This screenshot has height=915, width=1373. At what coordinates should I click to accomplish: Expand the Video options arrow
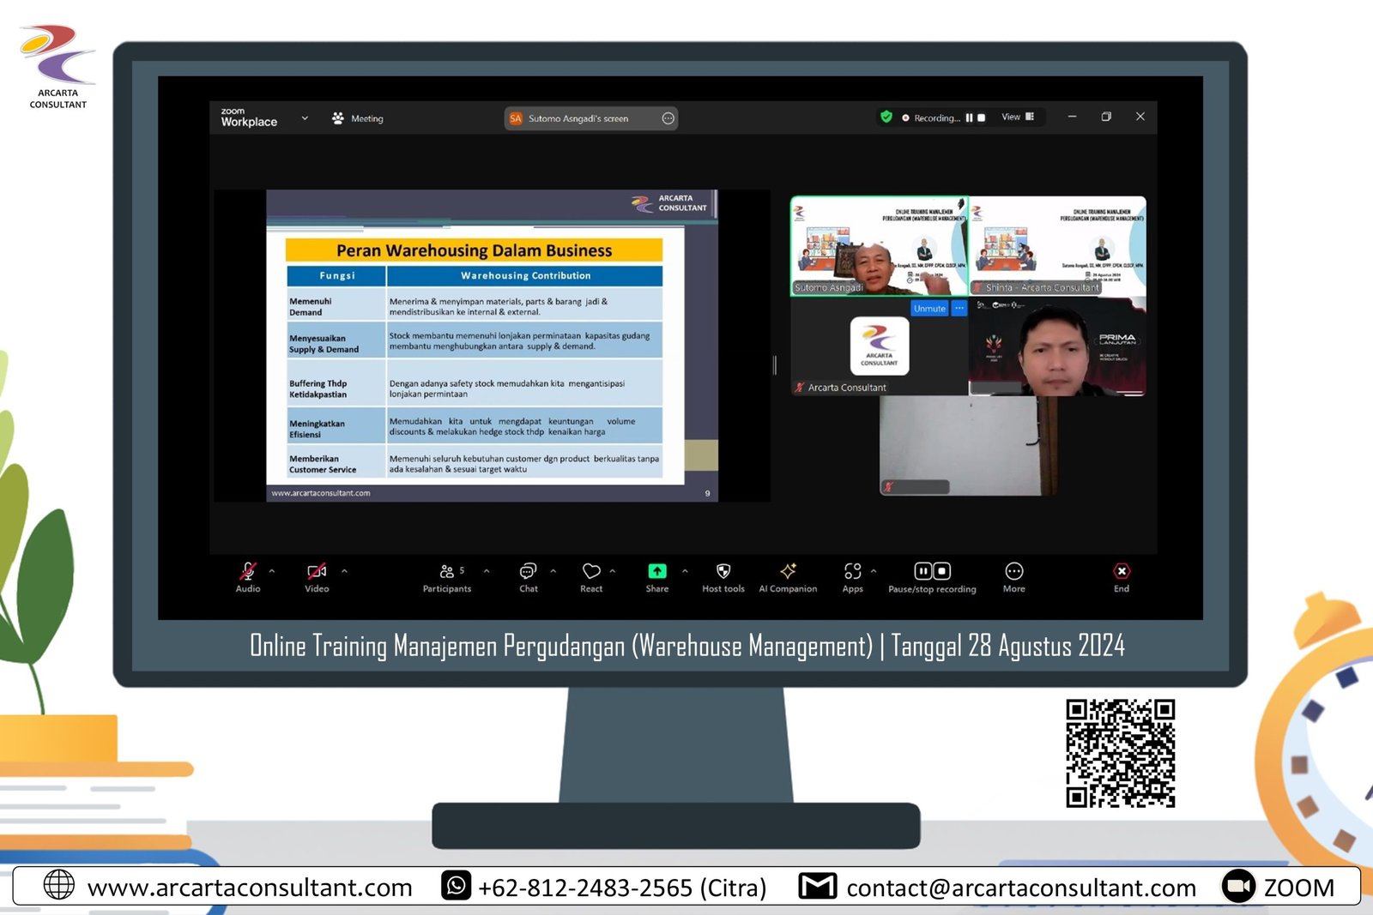tap(344, 571)
